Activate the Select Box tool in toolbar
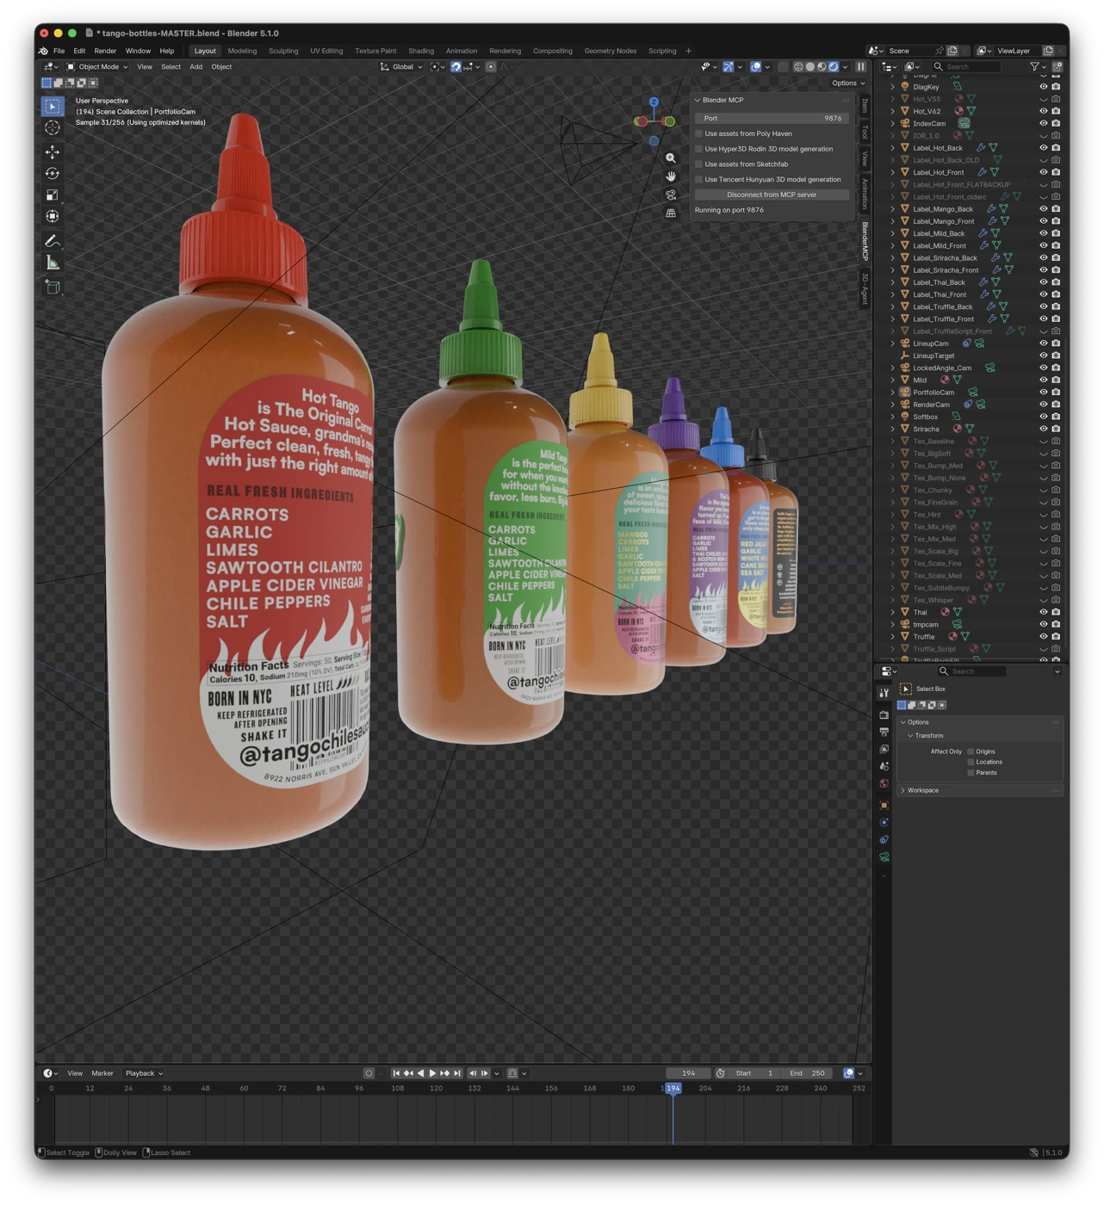This screenshot has width=1104, height=1205. pyautogui.click(x=53, y=106)
